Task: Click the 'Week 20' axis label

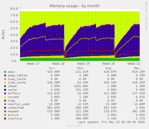Action: (x=109, y=64)
